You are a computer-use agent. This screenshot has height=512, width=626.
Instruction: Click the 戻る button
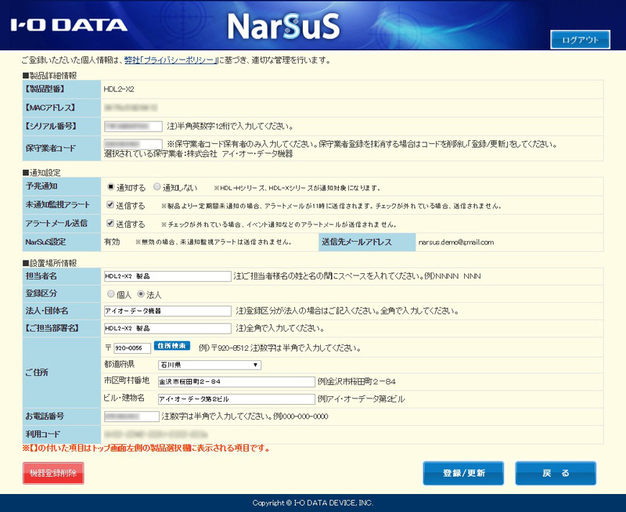pyautogui.click(x=556, y=474)
